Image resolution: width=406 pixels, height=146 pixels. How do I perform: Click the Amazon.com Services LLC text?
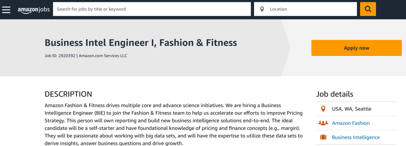tap(103, 56)
